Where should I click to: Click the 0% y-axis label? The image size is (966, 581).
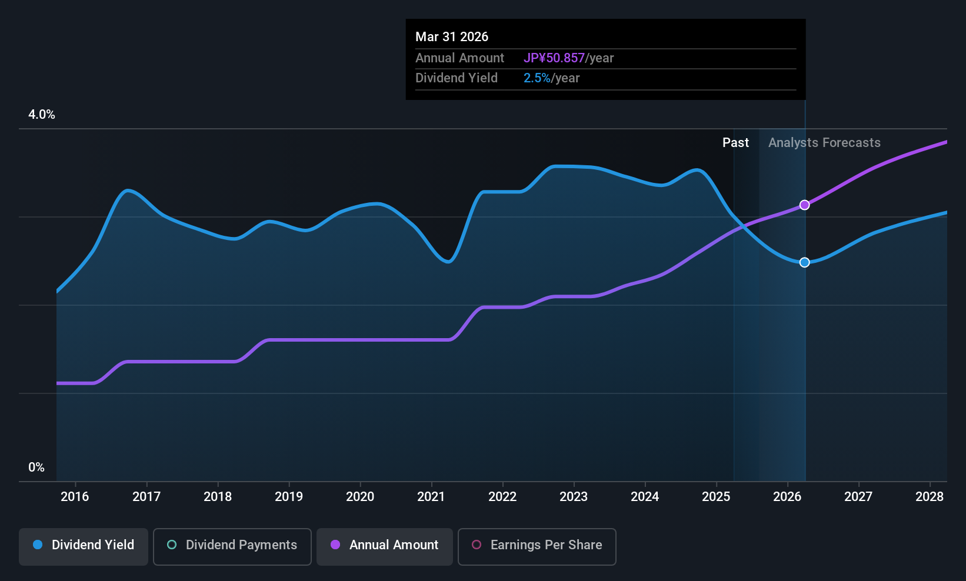click(x=36, y=468)
